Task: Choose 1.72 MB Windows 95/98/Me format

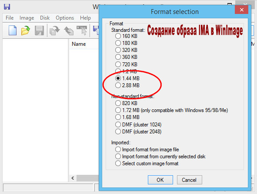Action: (x=171, y=110)
